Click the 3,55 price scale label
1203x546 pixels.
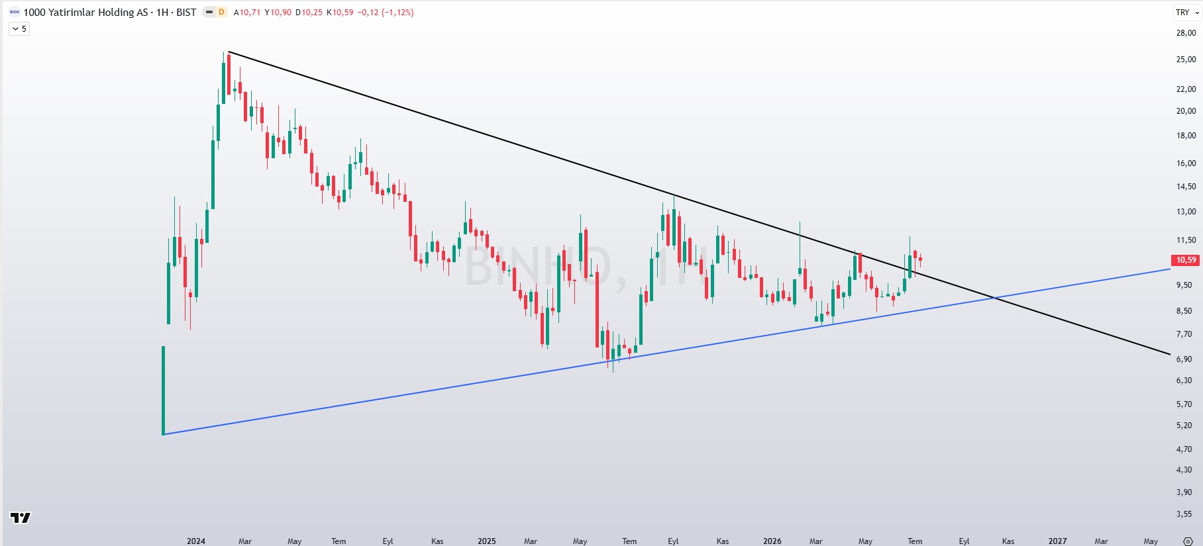tap(1184, 514)
